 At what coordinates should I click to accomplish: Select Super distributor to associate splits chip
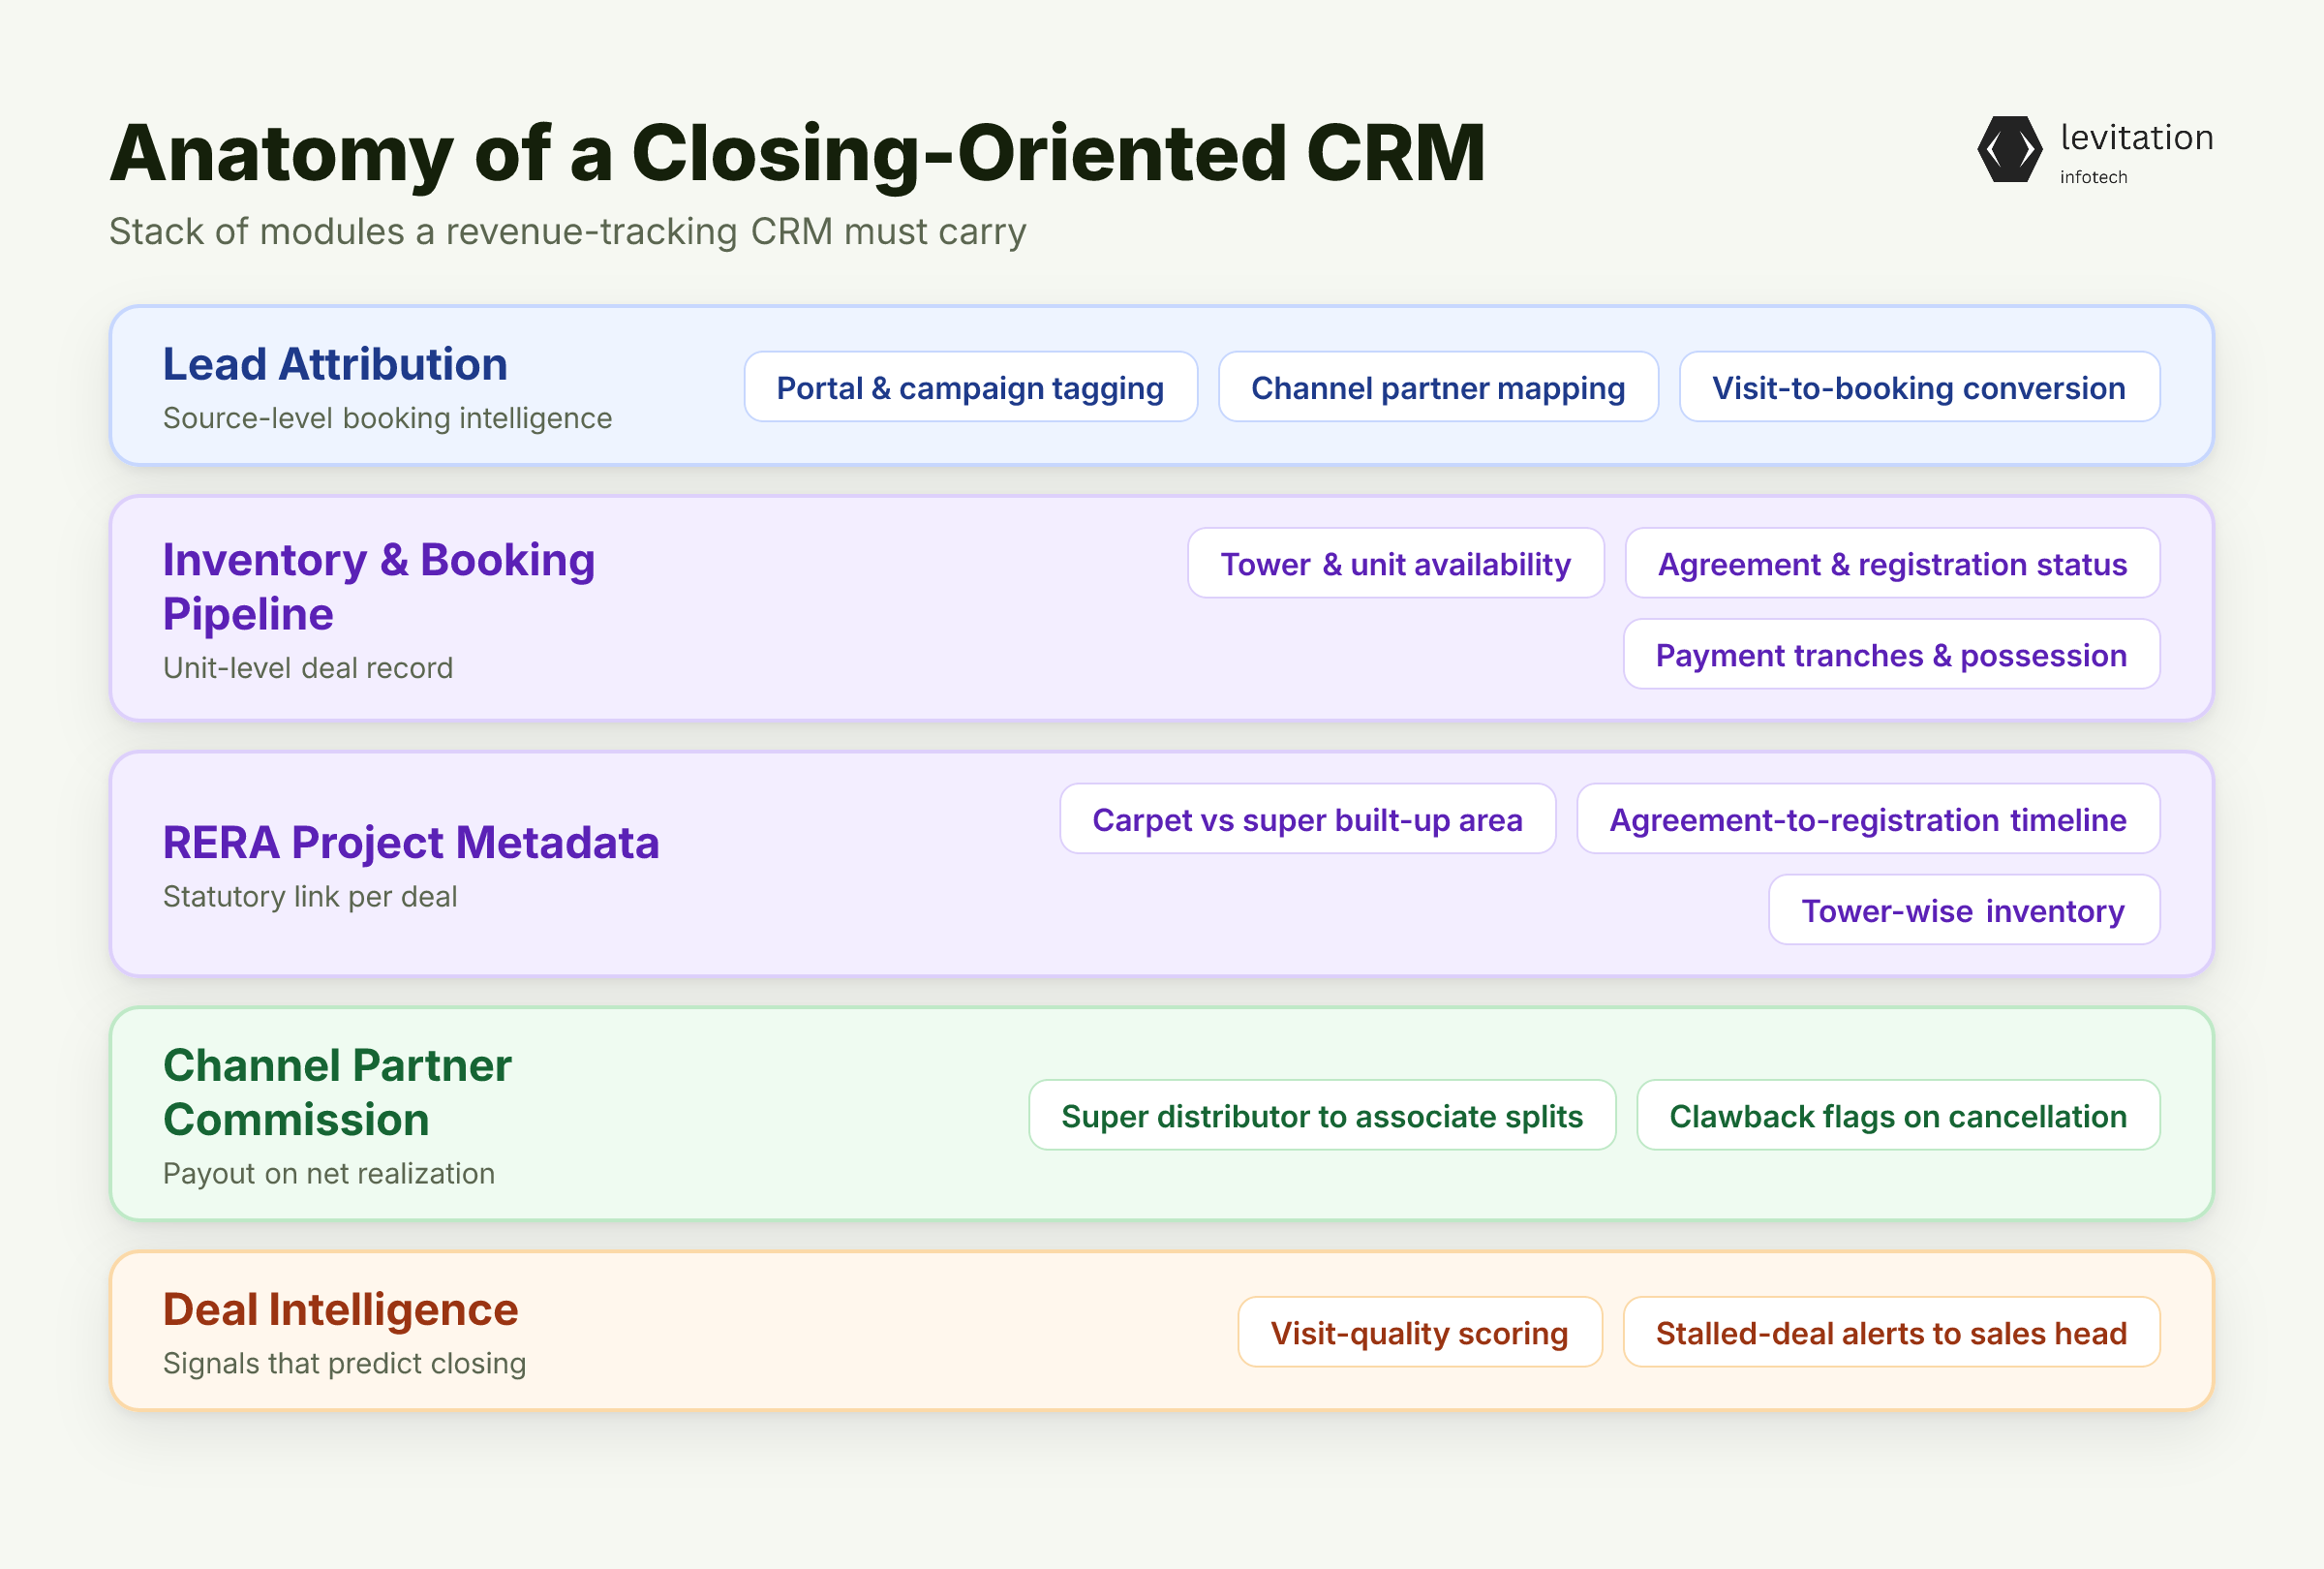(1322, 1115)
